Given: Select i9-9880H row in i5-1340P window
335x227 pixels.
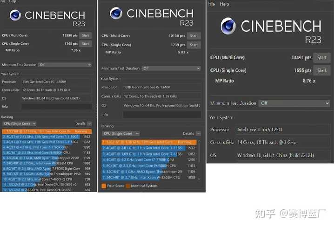Looking at the screenshot, I should (x=149, y=165).
